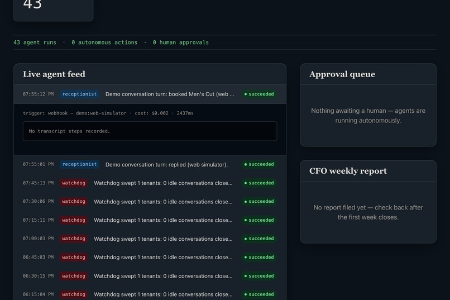
Task: Click the 07:00:03 PM timestamp
Action: [38, 239]
